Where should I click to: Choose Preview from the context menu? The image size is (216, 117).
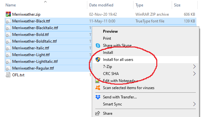(110, 31)
